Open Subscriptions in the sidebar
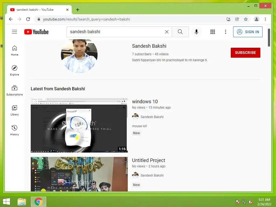The height and width of the screenshot is (207, 276). point(15,91)
